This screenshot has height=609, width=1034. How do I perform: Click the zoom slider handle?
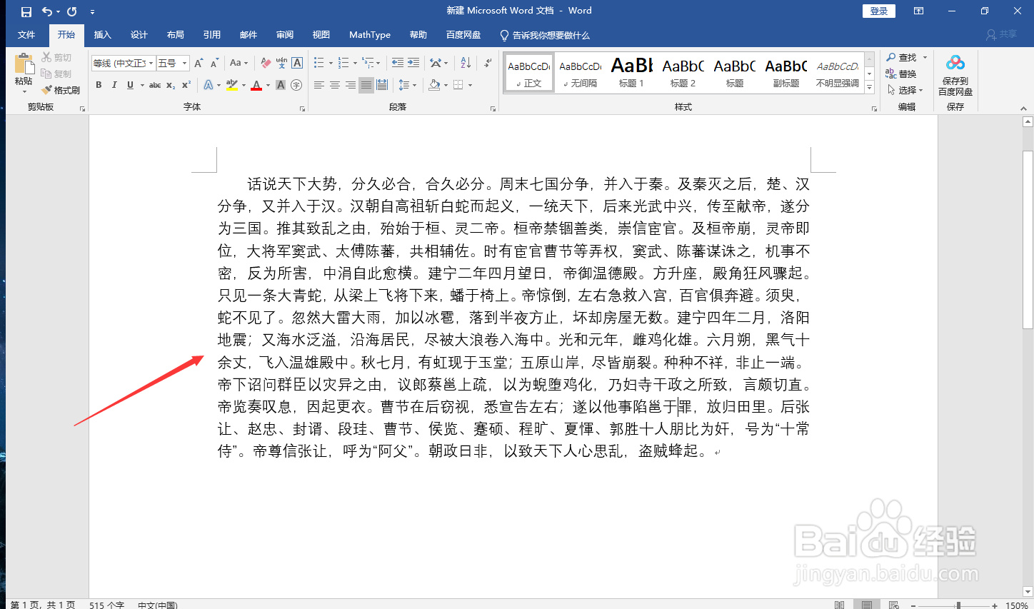pyautogui.click(x=958, y=605)
